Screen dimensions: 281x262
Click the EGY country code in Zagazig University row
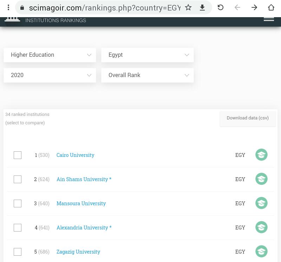[240, 251]
